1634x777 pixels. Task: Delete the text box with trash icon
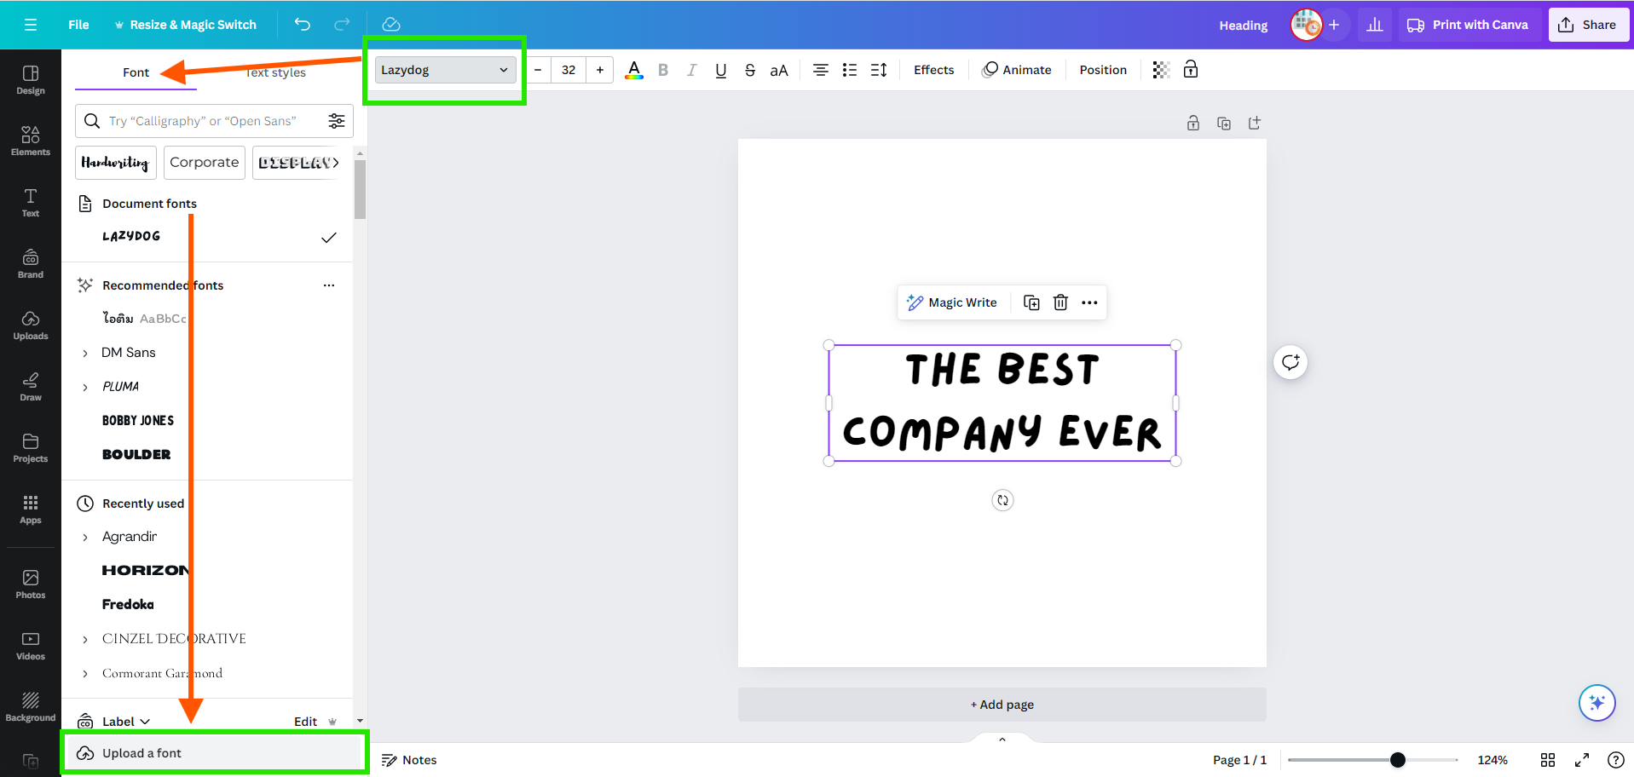1060,302
